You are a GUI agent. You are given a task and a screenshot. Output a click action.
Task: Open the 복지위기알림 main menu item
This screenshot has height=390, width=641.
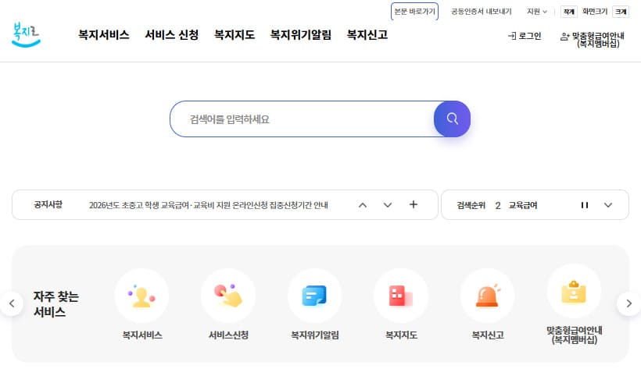coord(301,35)
